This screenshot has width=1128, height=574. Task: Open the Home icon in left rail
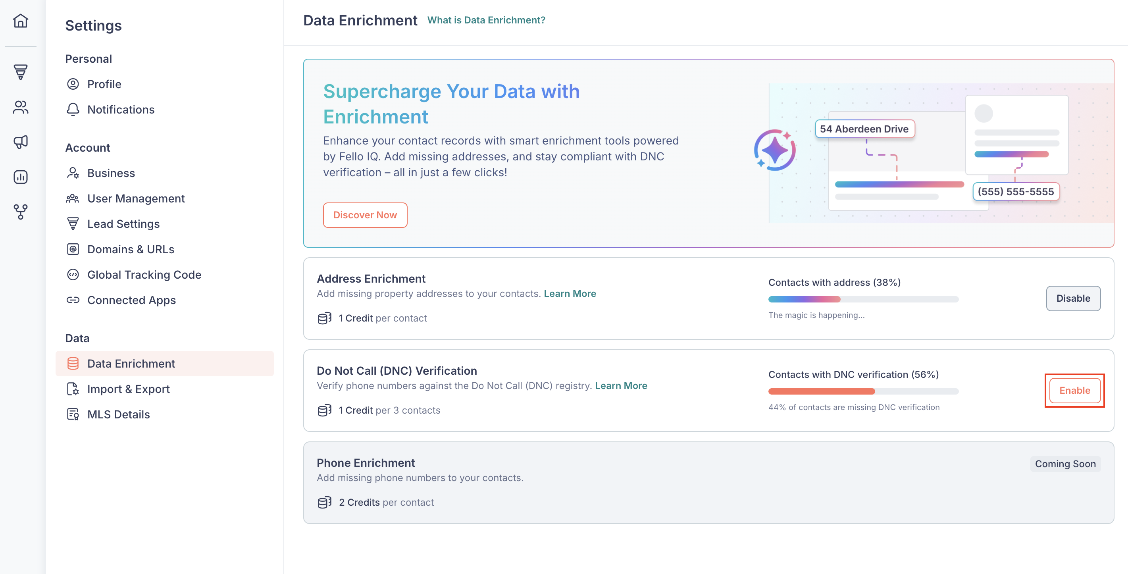point(21,21)
